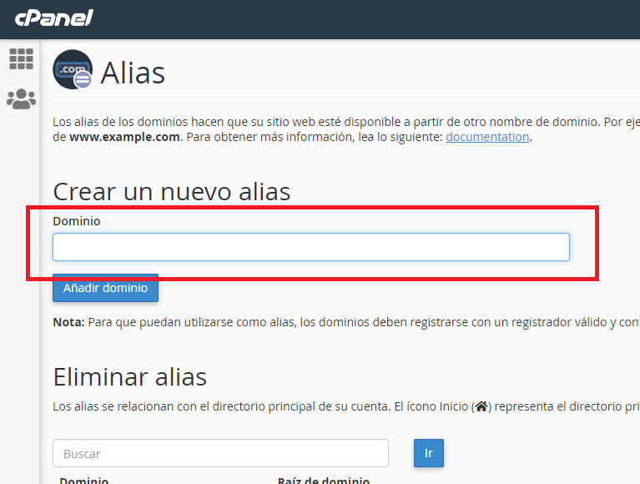This screenshot has width=640, height=484.
Task: Click the Alias .com page icon
Action: [73, 70]
